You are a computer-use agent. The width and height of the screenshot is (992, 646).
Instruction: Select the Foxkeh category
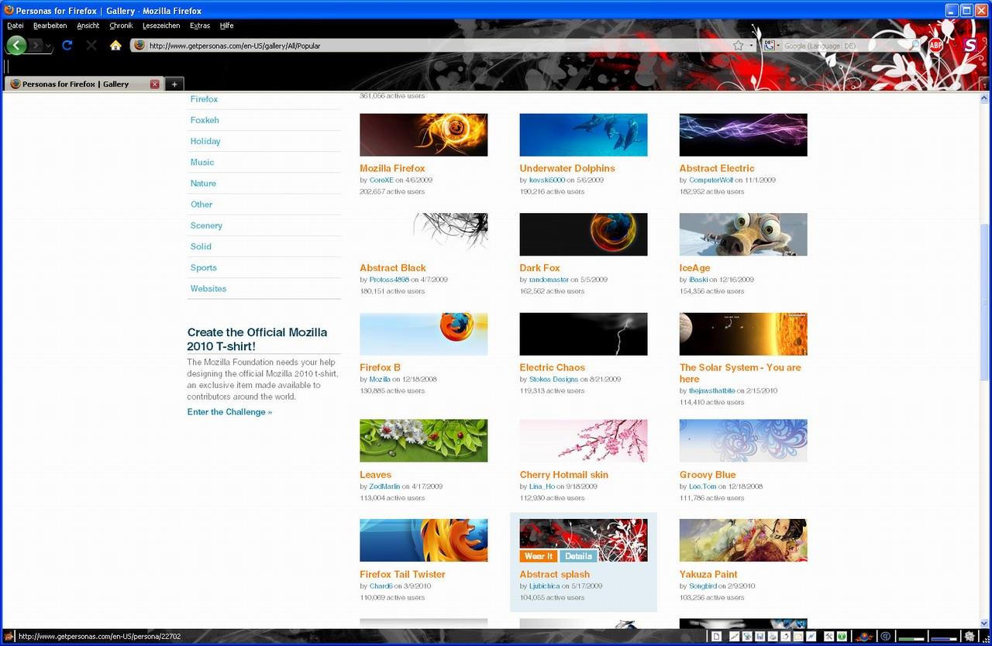(x=205, y=120)
